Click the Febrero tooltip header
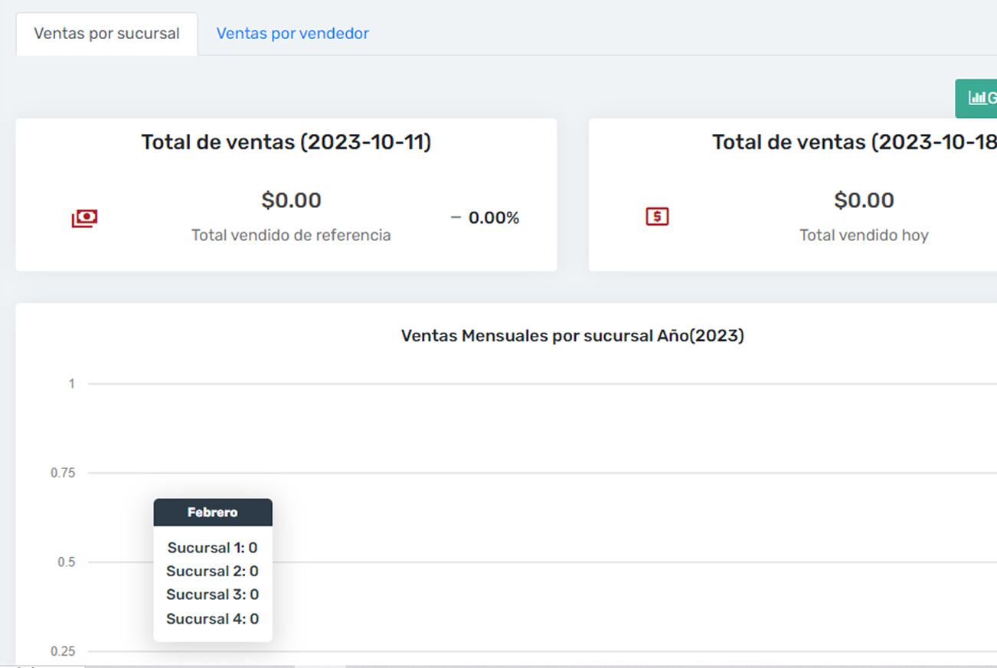Screen dimensions: 997x668 (x=213, y=513)
